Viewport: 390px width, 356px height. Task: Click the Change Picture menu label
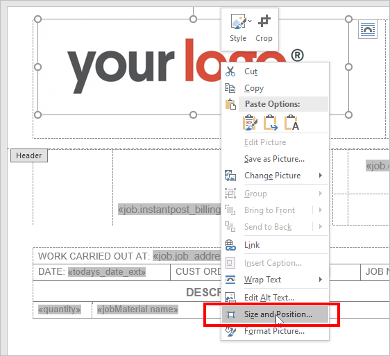272,176
